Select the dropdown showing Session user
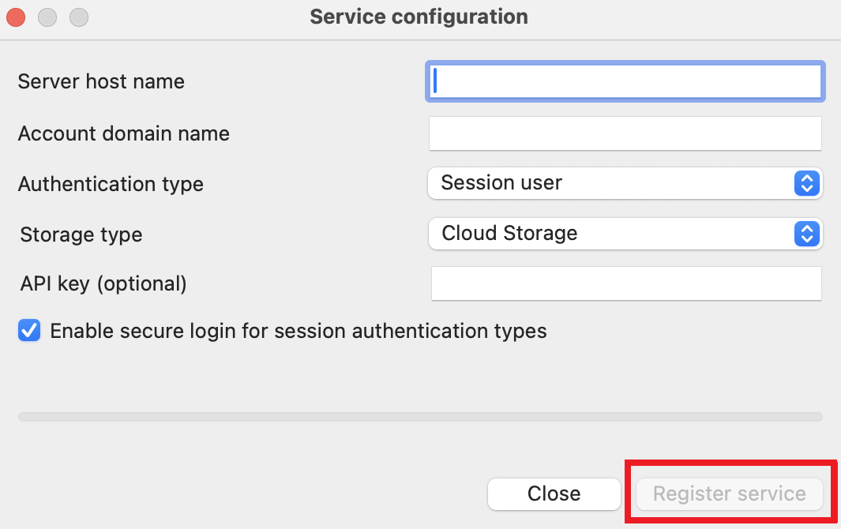 tap(624, 183)
